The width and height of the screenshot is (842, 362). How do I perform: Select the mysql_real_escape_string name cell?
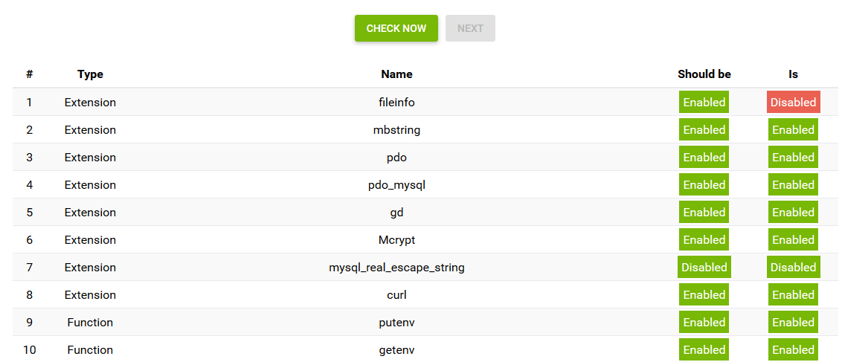(397, 267)
